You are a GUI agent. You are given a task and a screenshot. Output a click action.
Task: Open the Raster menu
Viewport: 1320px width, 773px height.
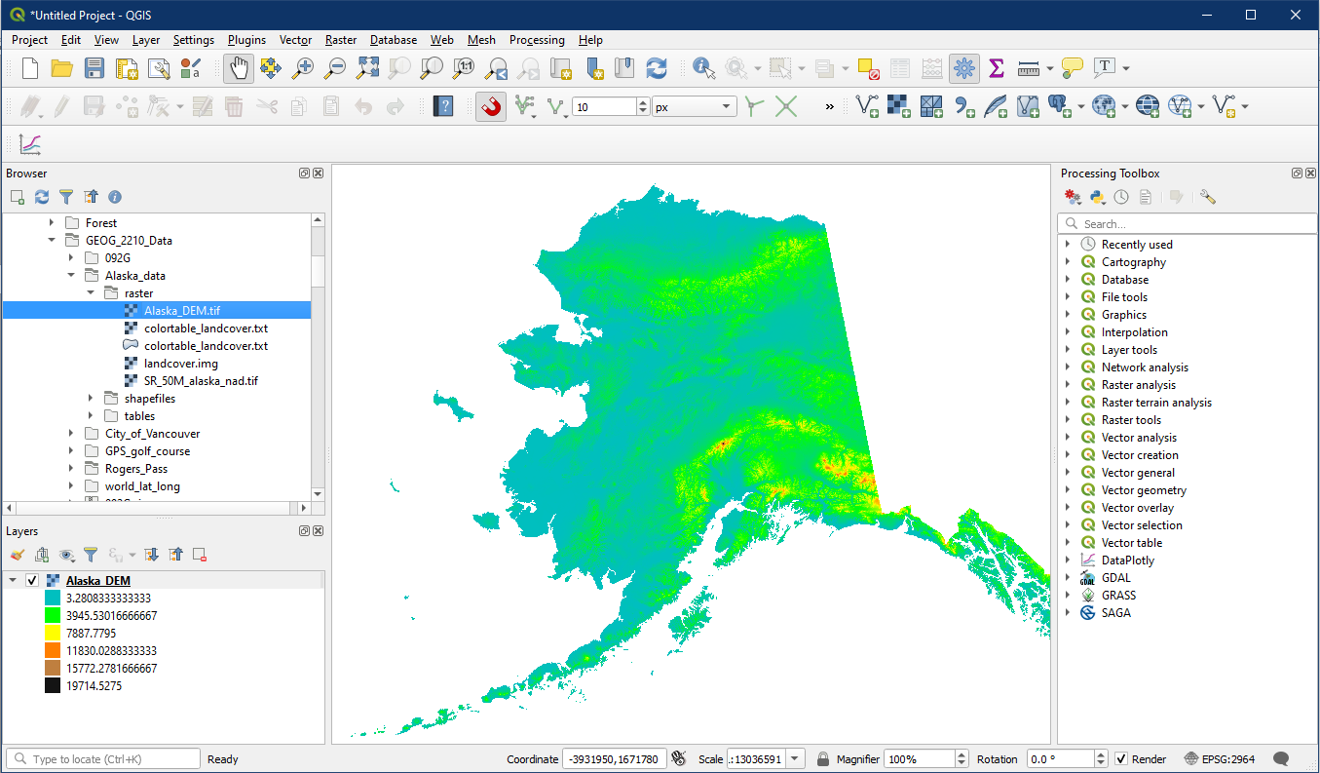(x=341, y=40)
